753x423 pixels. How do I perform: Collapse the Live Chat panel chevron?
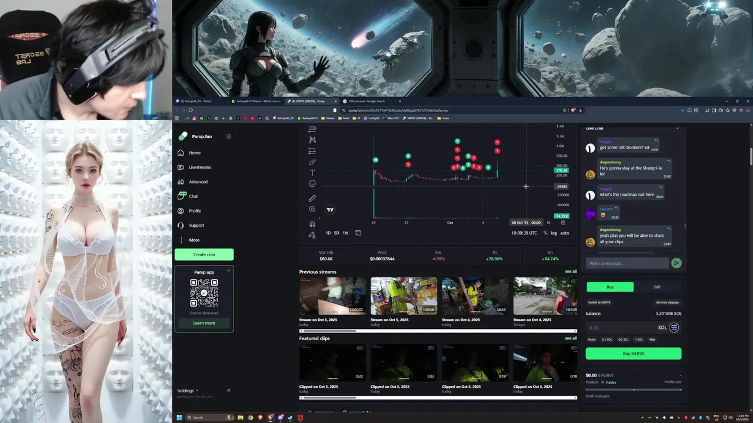coord(677,128)
